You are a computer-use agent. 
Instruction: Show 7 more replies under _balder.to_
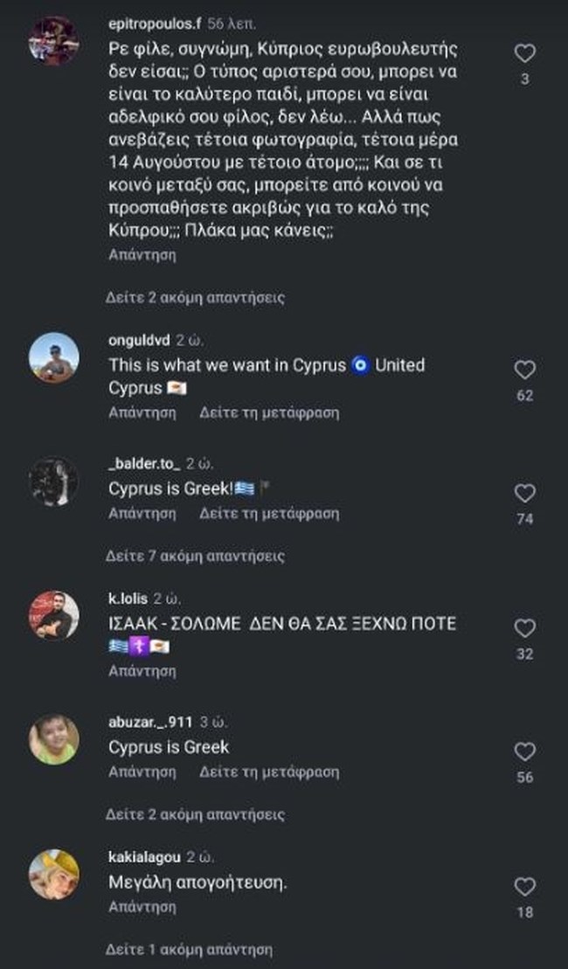click(x=196, y=556)
